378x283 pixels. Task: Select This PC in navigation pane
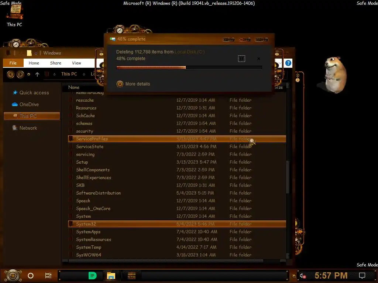coord(32,116)
